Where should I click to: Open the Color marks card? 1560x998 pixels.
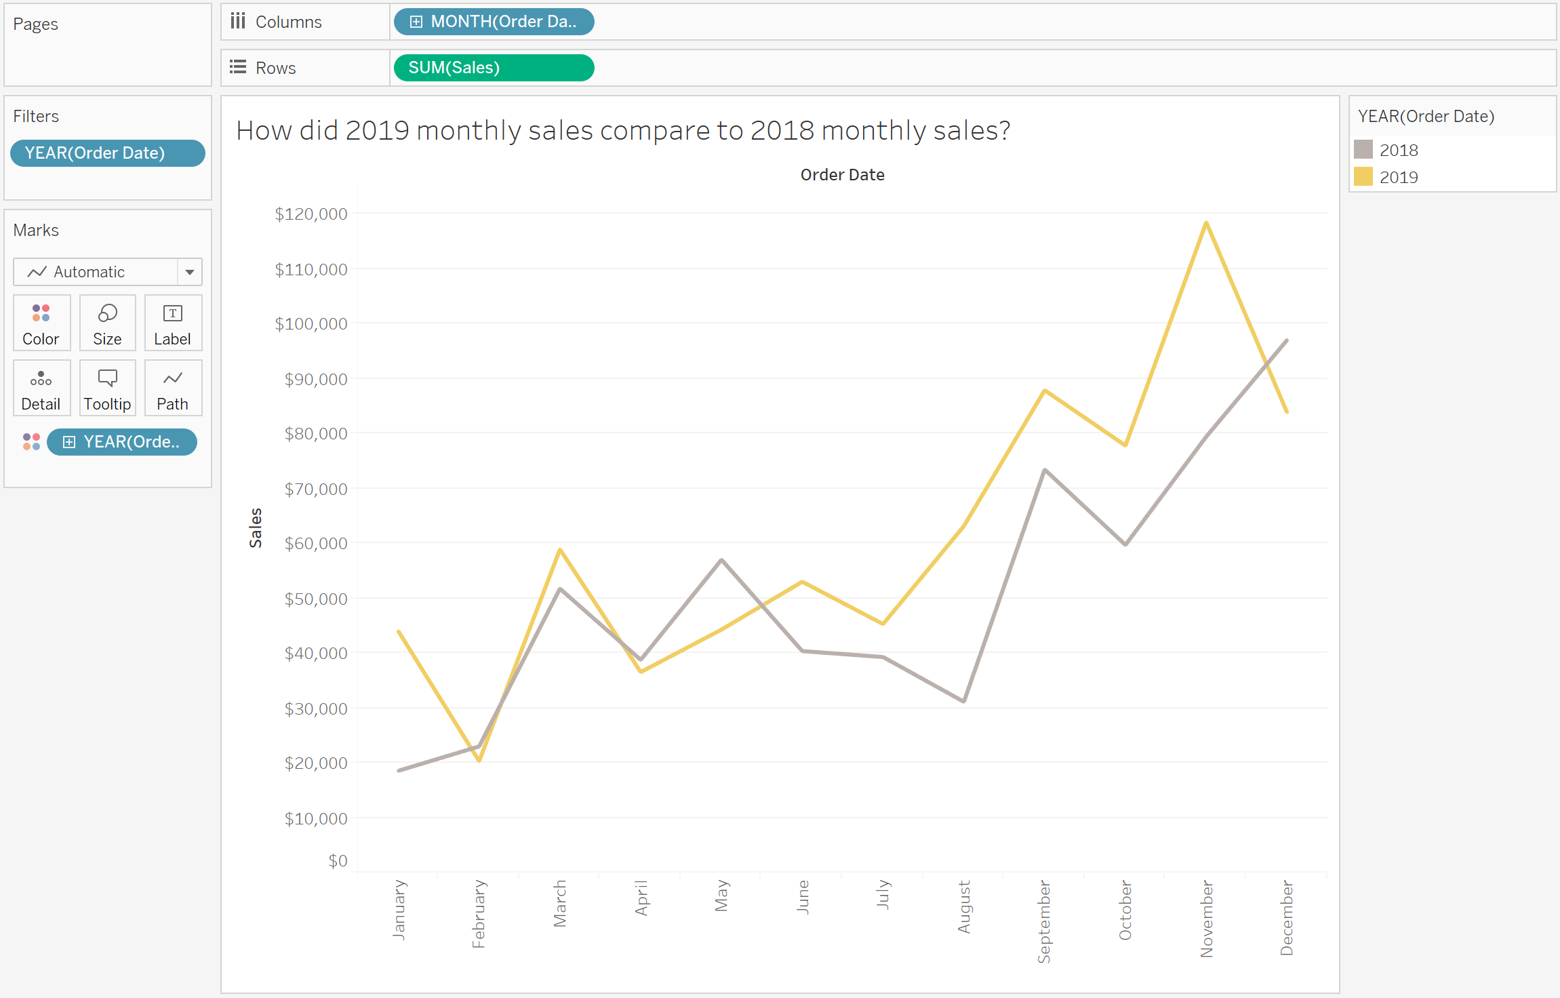(41, 323)
